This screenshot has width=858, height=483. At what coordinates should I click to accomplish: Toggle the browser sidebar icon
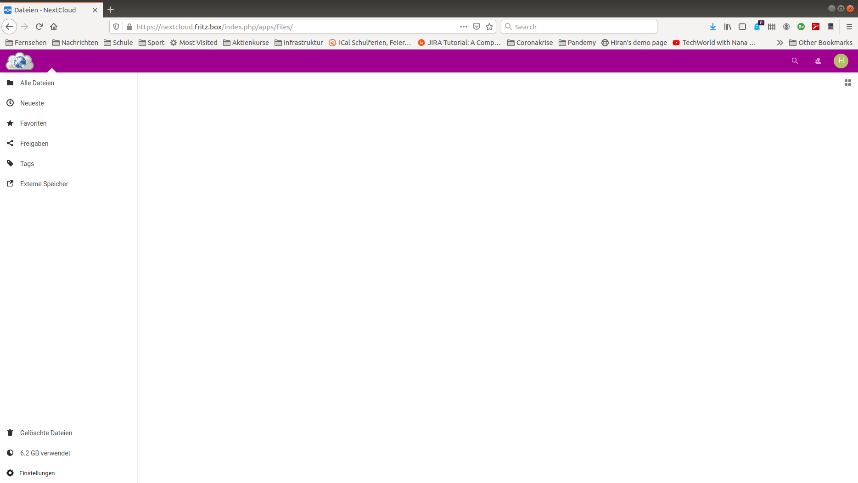coord(742,27)
